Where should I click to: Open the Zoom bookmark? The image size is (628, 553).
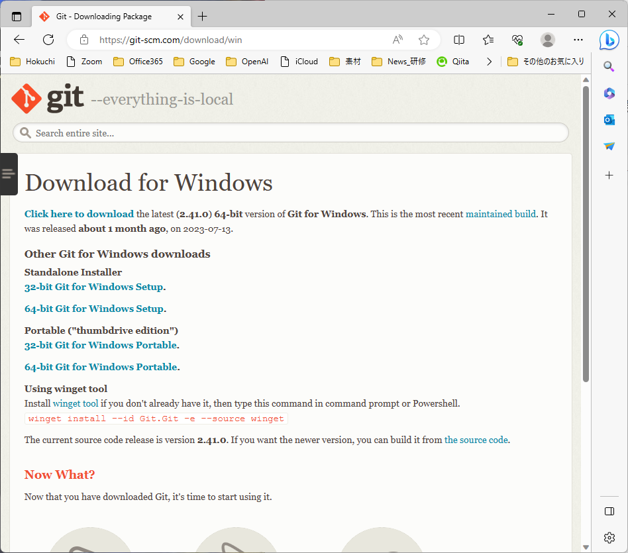click(84, 62)
